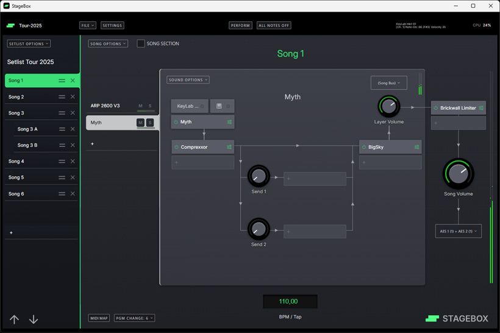Open Song Options dropdown
Screen dimensions: 500x333
click(x=108, y=44)
